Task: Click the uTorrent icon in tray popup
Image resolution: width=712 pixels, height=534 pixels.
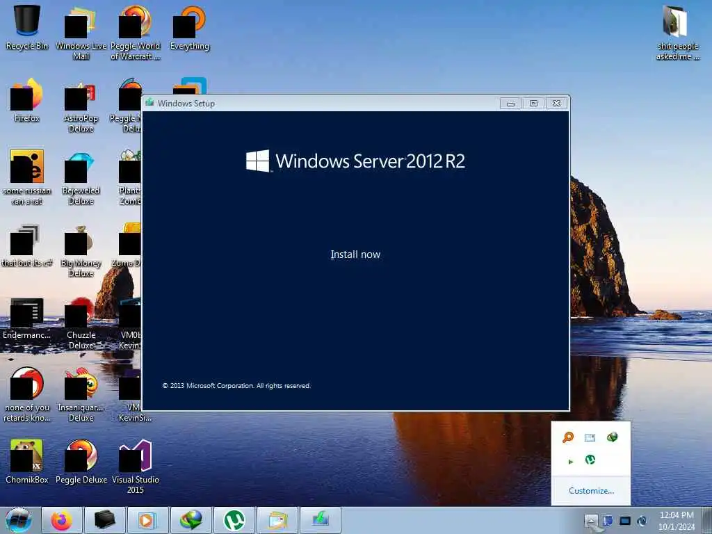Action: click(x=590, y=460)
